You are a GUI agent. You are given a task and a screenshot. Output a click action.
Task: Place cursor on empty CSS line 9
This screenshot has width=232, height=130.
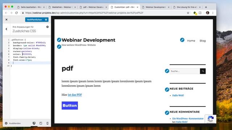pyautogui.click(x=30, y=63)
